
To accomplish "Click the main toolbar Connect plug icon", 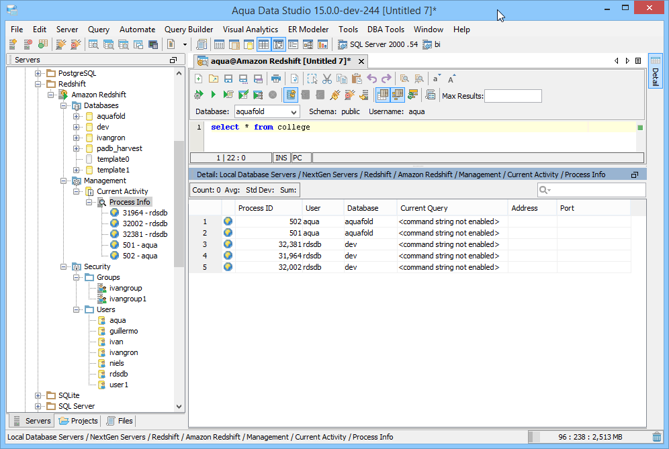I will [61, 44].
